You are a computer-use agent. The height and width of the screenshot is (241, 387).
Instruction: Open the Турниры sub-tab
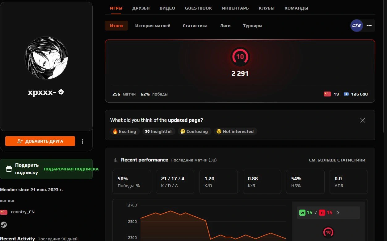coord(253,26)
